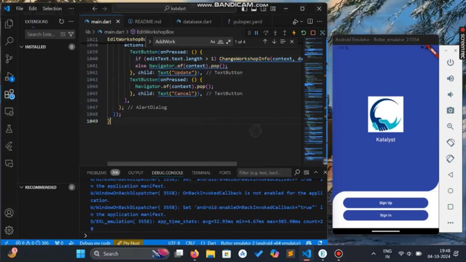Image resolution: width=466 pixels, height=262 pixels.
Task: Toggle Match Whole Word in find widget
Action: (220, 42)
